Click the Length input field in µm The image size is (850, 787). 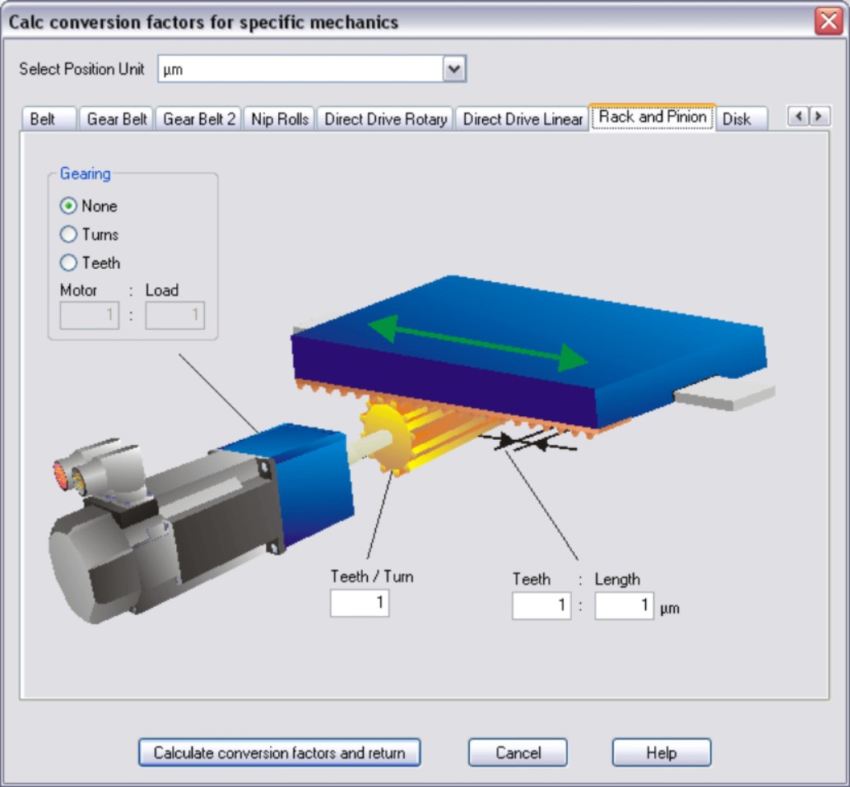point(625,606)
